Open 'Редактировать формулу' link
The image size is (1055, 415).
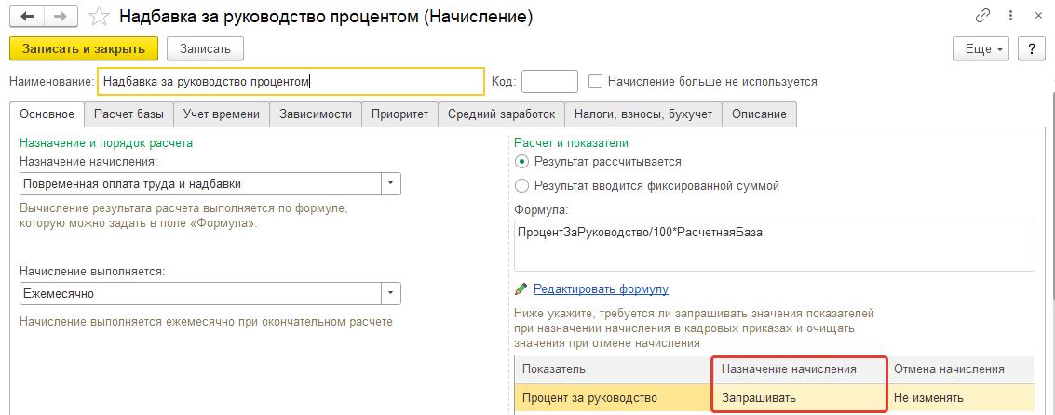tap(601, 289)
